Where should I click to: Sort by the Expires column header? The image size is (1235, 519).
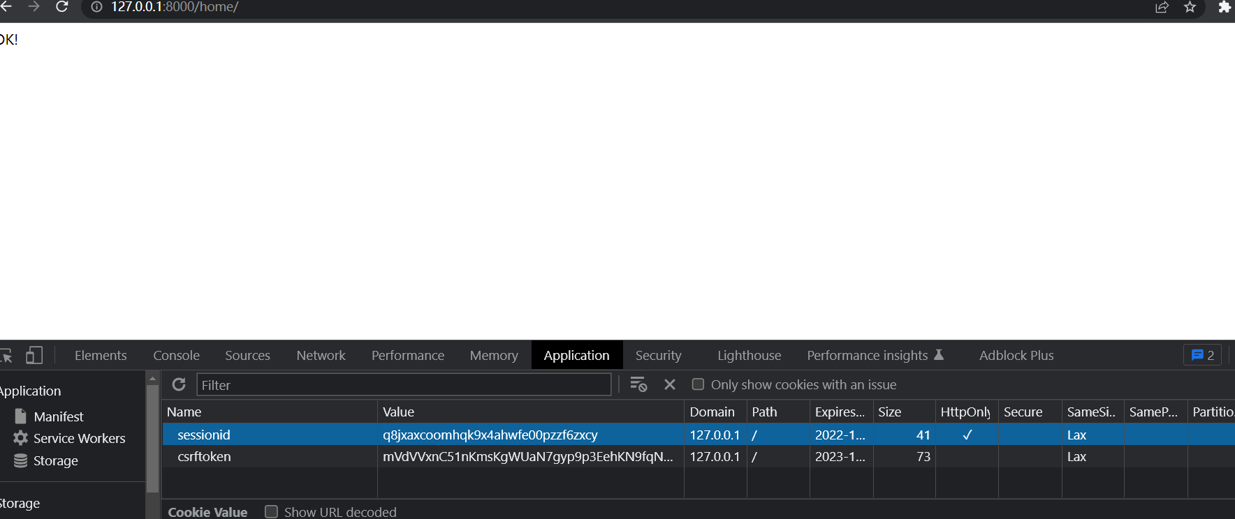[x=841, y=412]
